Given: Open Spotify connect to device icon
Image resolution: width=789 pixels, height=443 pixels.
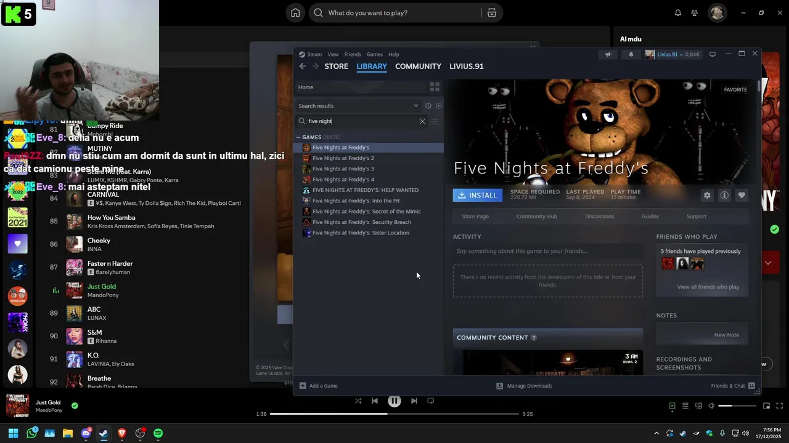Looking at the screenshot, I should pyautogui.click(x=698, y=406).
